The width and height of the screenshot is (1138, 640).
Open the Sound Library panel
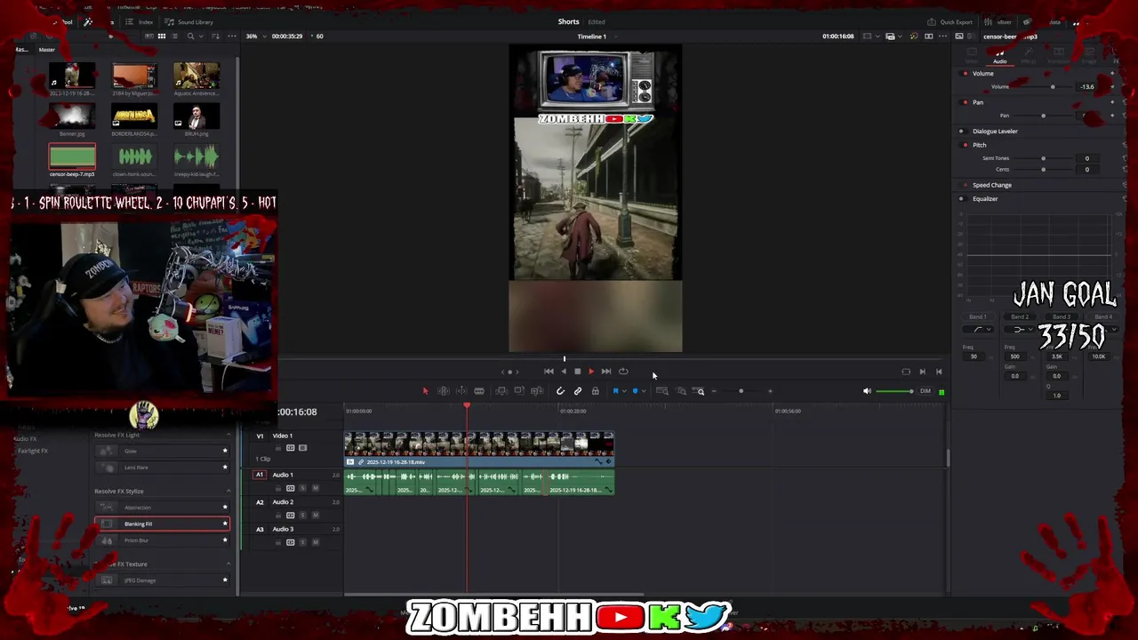click(189, 21)
